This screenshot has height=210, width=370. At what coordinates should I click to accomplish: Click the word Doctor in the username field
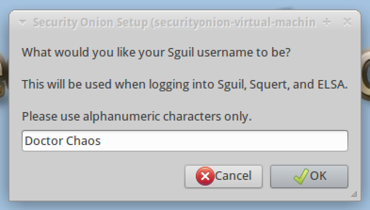pyautogui.click(x=43, y=141)
